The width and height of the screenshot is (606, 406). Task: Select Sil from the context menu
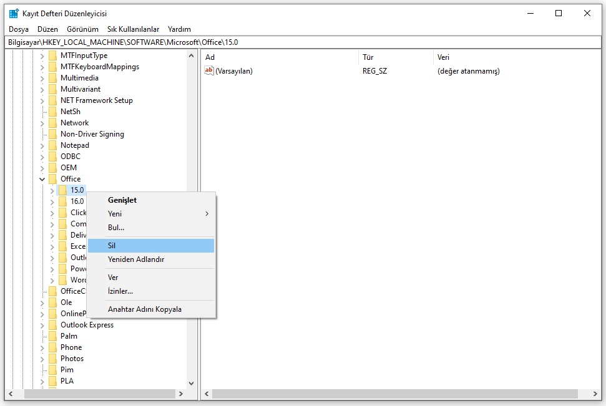[x=112, y=246]
